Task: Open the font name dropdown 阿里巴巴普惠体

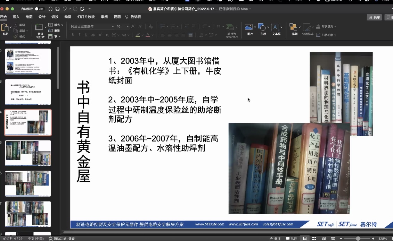Action: point(92,26)
